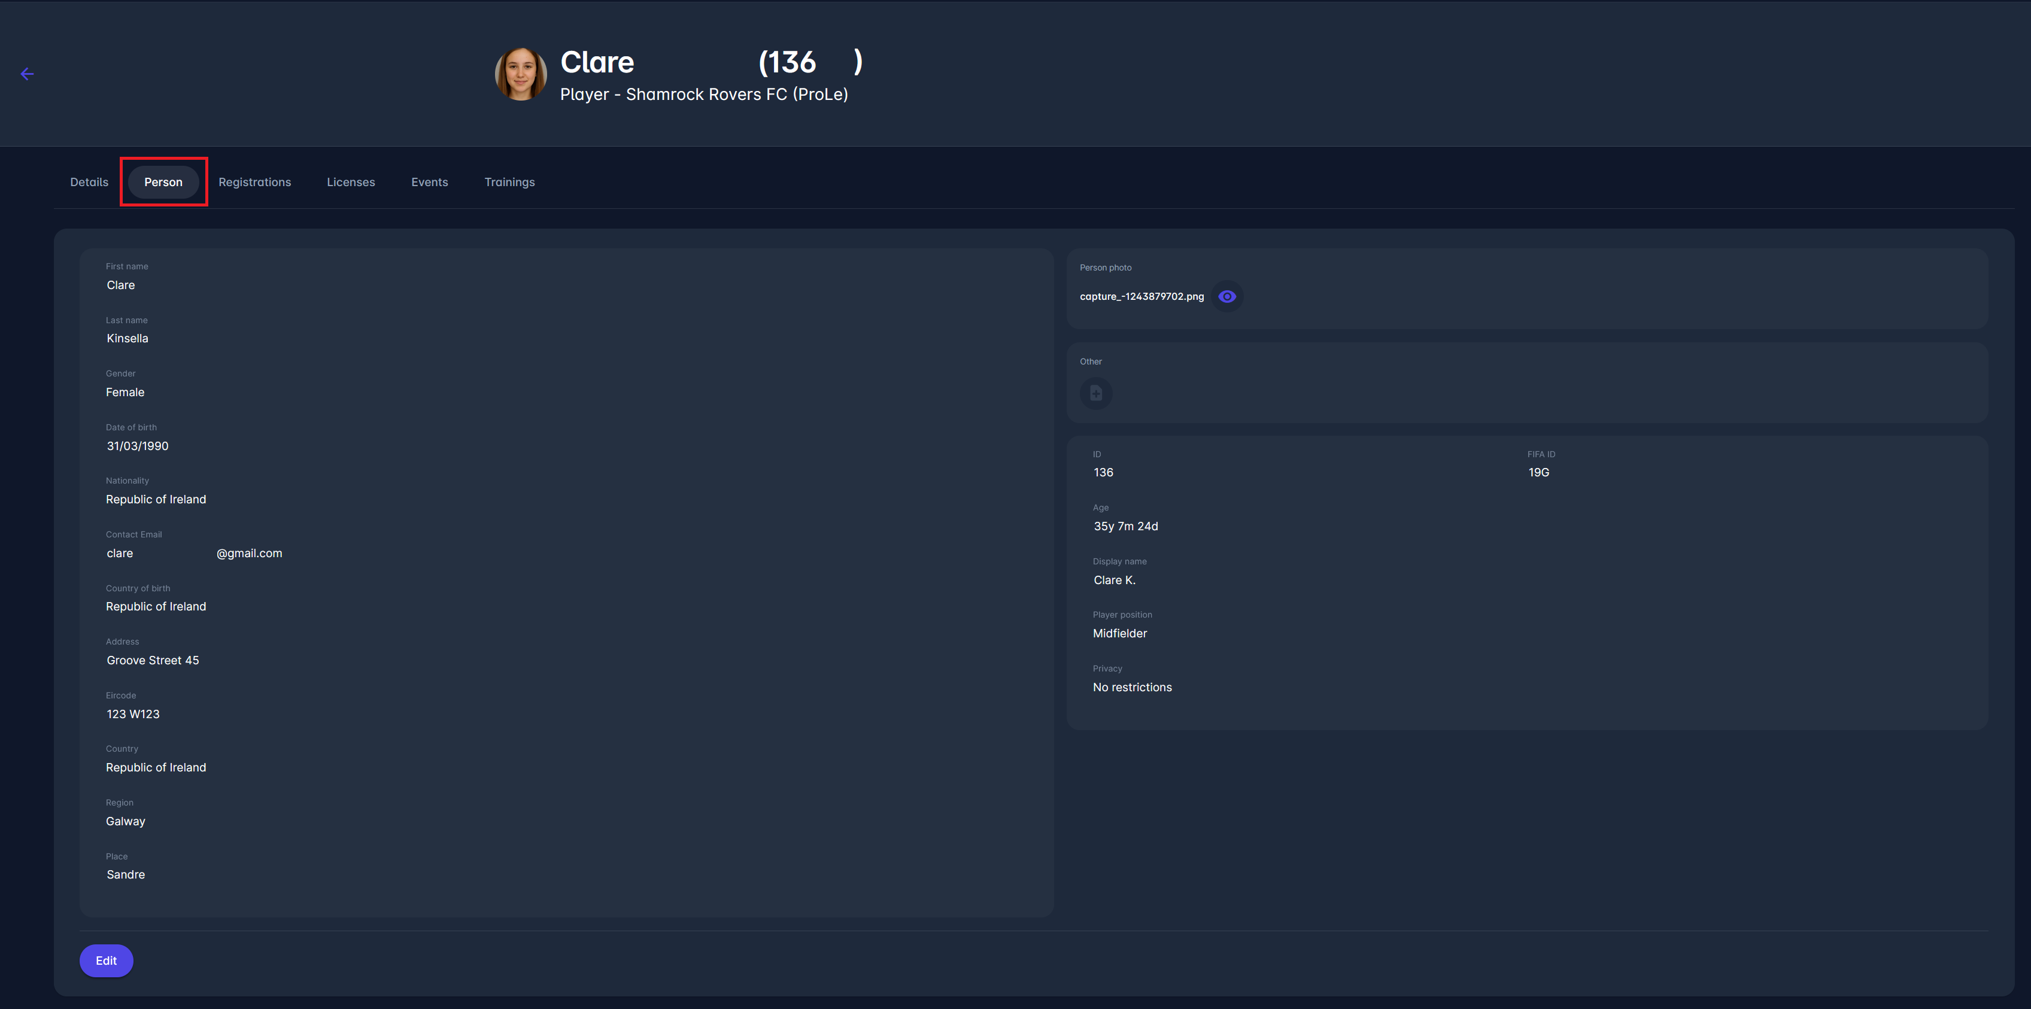Click the contact email address value
This screenshot has height=1009, width=2031.
pyautogui.click(x=194, y=554)
